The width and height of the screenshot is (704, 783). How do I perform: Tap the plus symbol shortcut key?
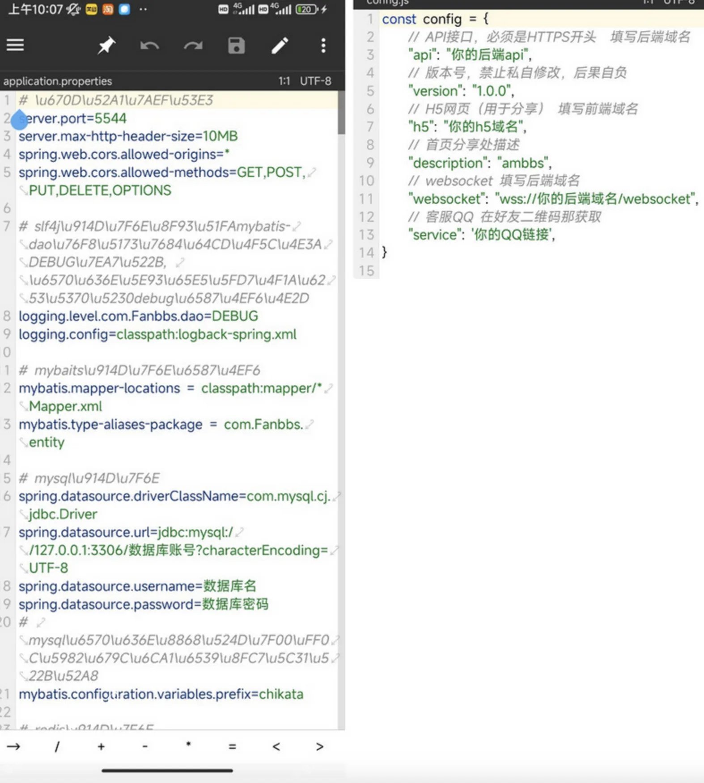pos(101,746)
